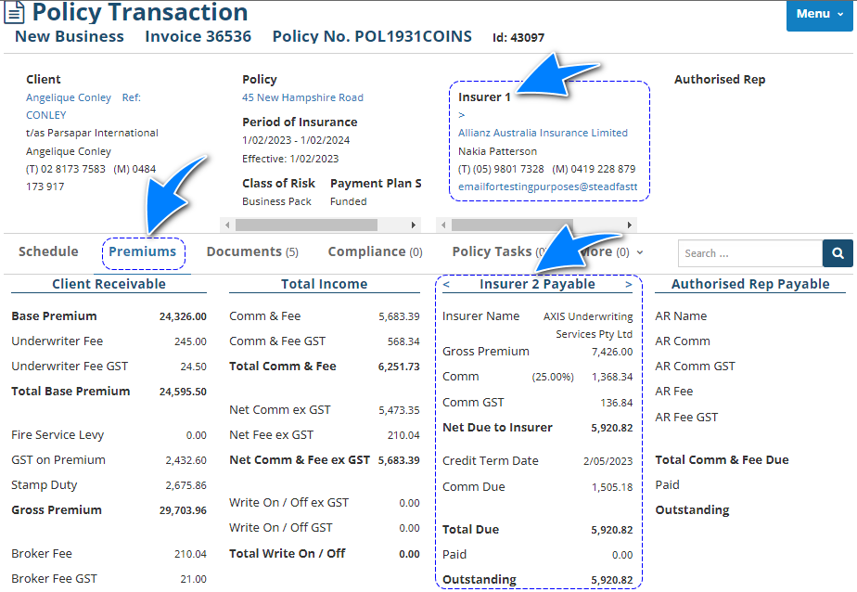Click left arrow of insurer panel scrollbar
Viewport: 857px width, 592px height.
coord(443,225)
